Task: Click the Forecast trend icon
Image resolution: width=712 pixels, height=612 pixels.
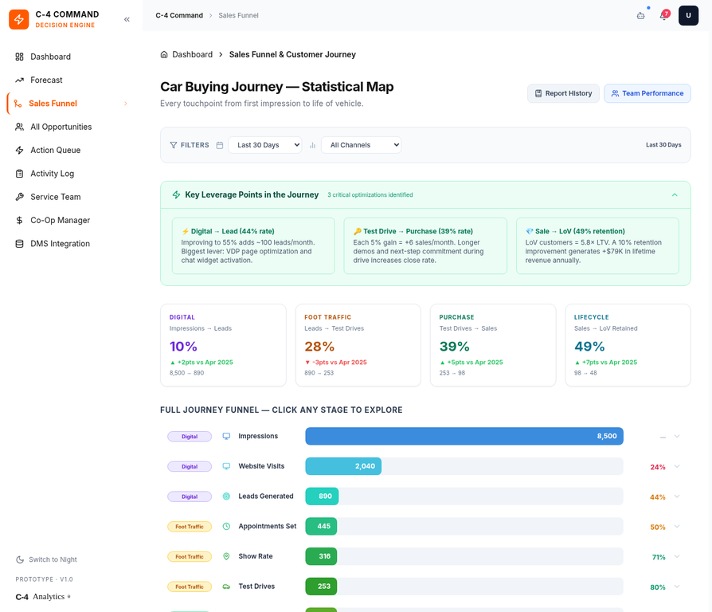Action: 19,80
